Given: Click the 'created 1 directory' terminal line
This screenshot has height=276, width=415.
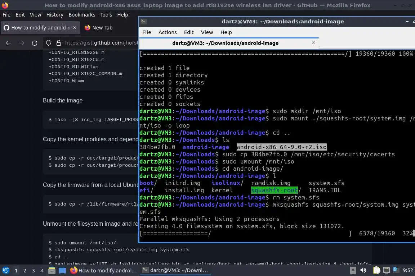Looking at the screenshot, I should click(173, 75).
